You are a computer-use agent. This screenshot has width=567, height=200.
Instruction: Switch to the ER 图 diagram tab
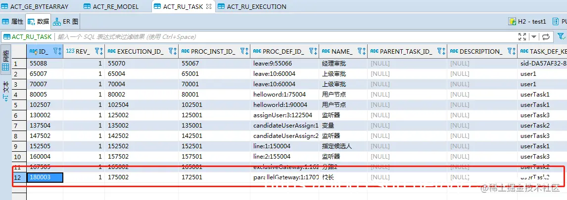click(x=65, y=22)
